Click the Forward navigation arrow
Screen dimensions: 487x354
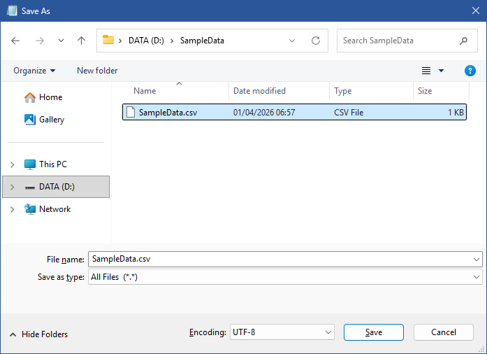tap(39, 41)
